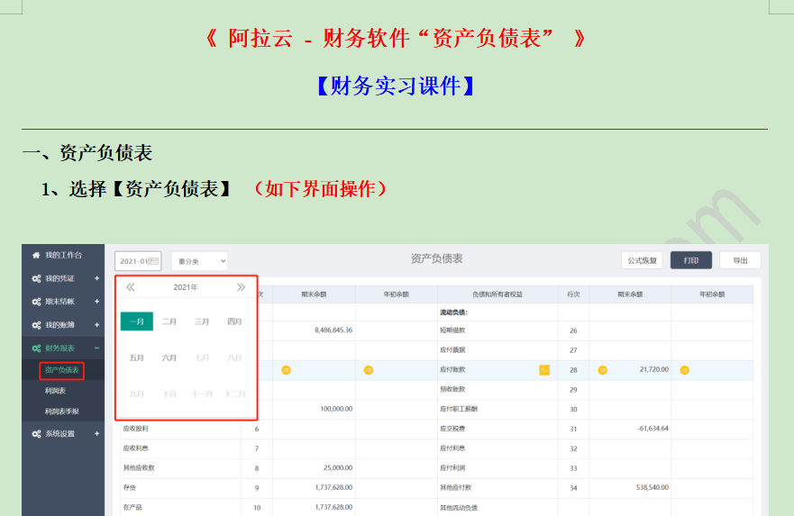Click the yellow icon just right of the month picker

286,370
